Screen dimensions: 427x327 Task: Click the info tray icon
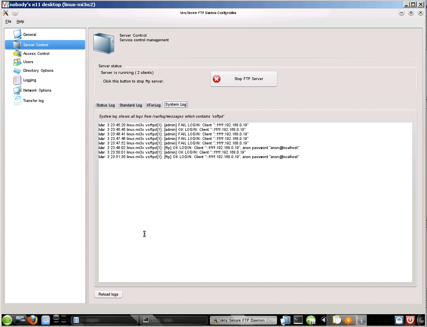pos(361,320)
